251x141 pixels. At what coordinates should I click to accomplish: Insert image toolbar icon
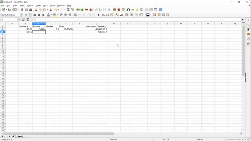(x=115, y=10)
